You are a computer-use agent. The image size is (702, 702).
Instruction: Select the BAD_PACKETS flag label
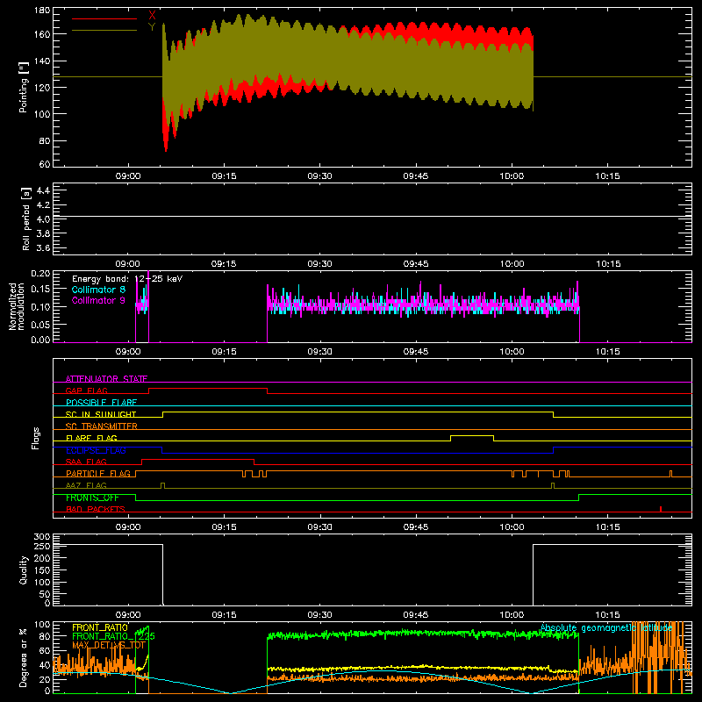(x=96, y=509)
